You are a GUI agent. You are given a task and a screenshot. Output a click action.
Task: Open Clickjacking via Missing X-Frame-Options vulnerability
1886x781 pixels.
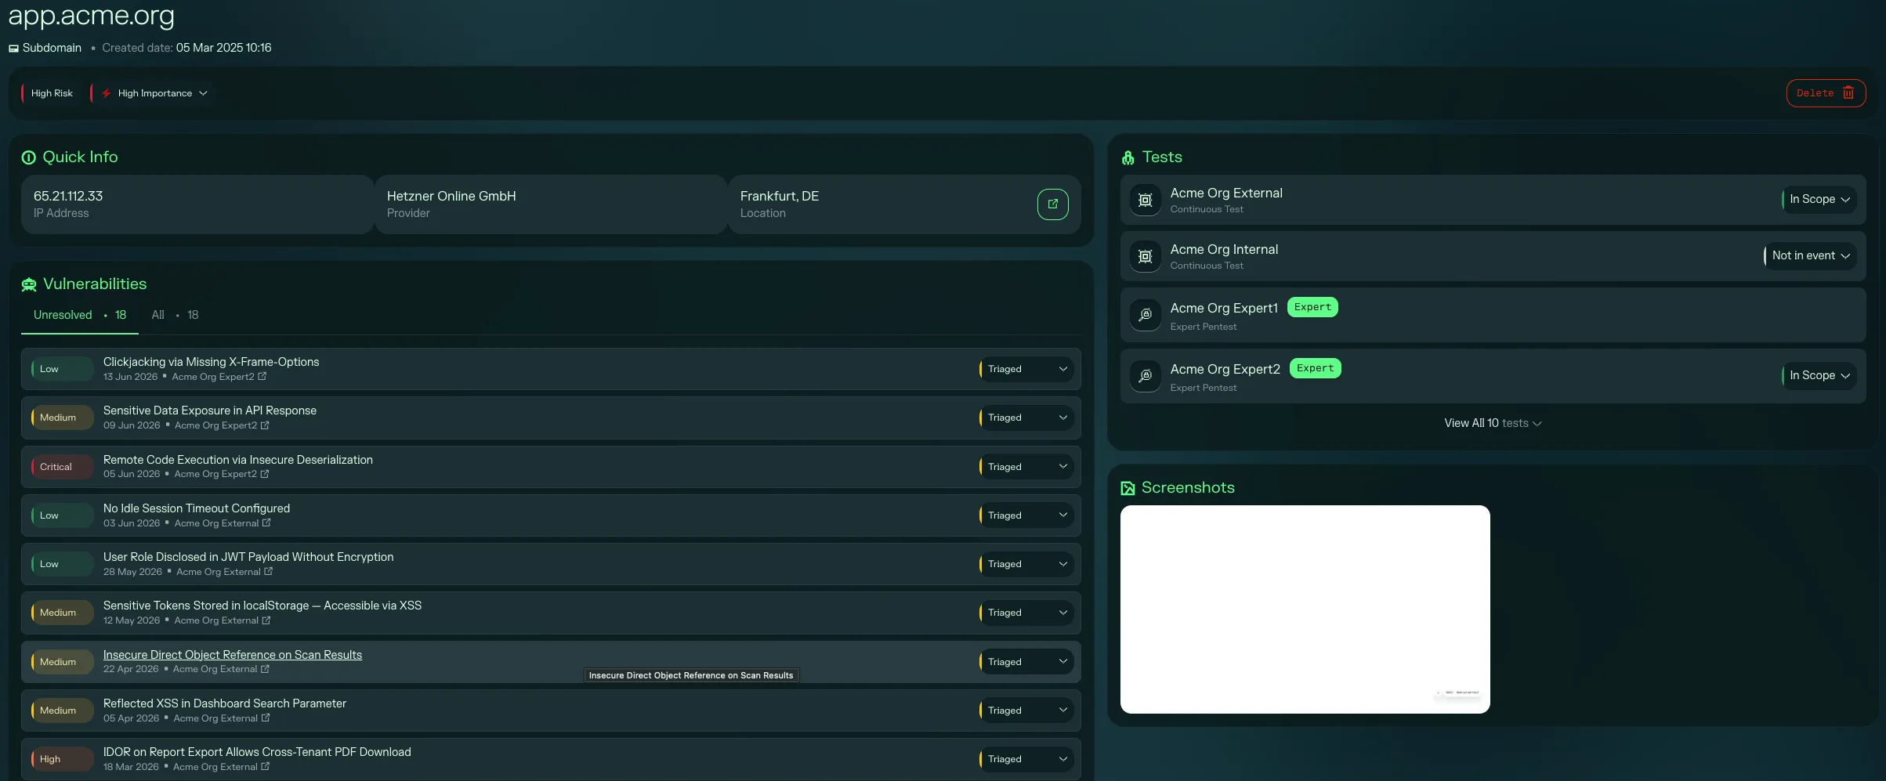click(x=211, y=362)
